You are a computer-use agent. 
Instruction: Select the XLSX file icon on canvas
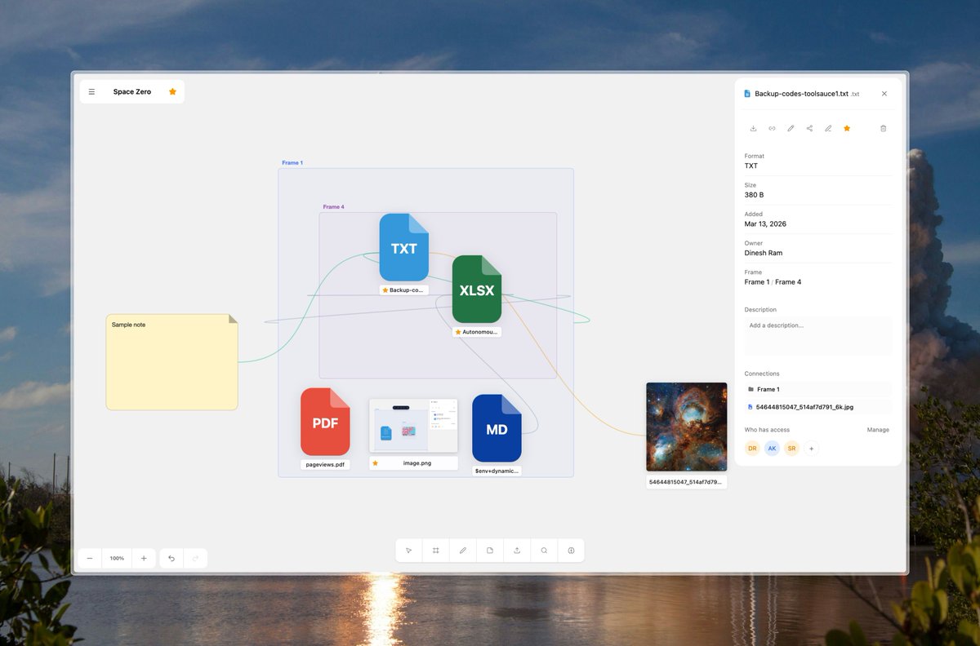point(477,289)
